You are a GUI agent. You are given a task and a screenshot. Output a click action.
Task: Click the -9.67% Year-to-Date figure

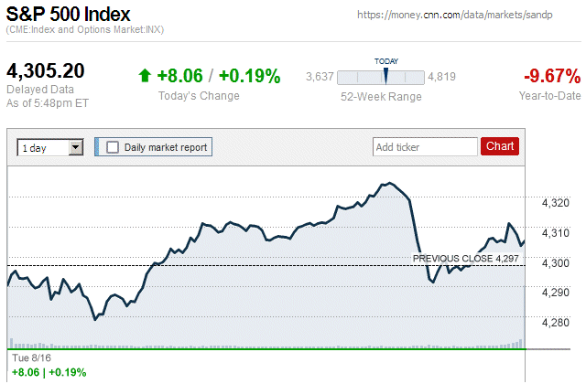(551, 76)
